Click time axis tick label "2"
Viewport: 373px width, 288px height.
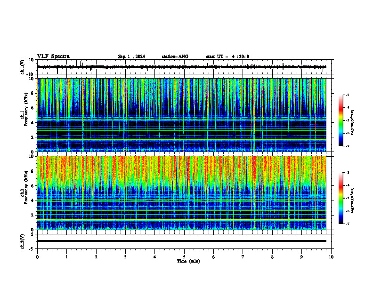click(96, 257)
